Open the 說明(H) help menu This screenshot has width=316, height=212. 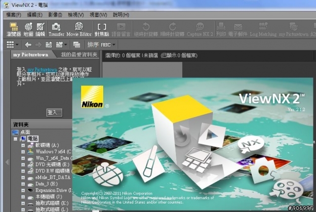pyautogui.click(x=121, y=15)
